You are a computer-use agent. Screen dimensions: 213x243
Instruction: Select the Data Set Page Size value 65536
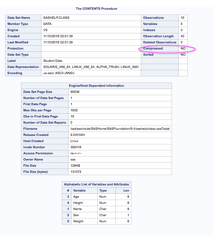(x=75, y=92)
